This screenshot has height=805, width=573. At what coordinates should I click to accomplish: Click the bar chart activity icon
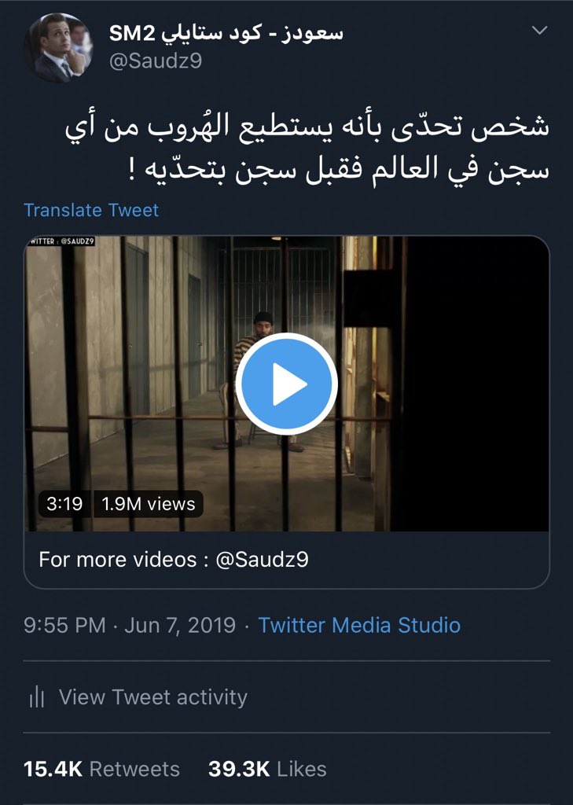[x=36, y=698]
